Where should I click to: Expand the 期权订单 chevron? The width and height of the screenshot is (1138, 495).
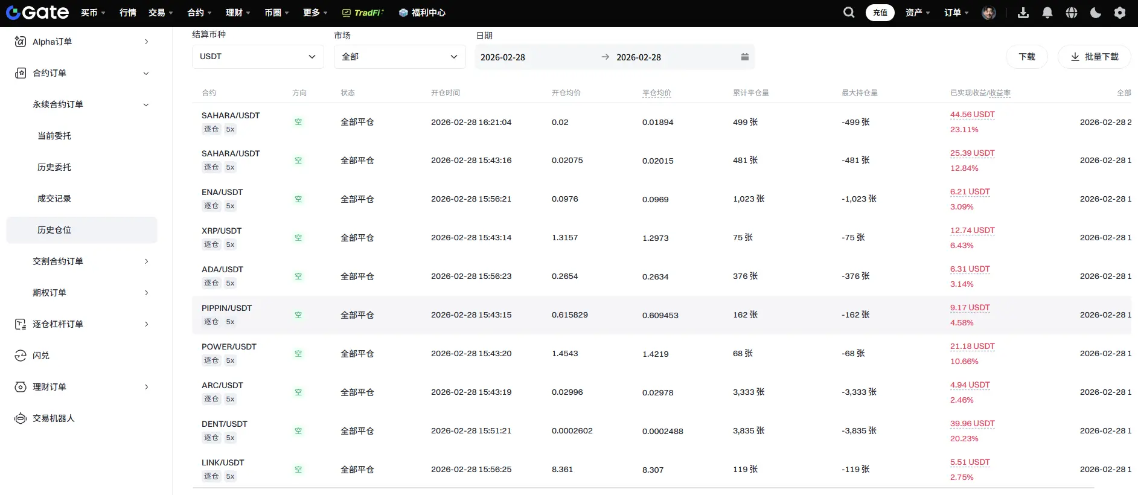tap(146, 293)
